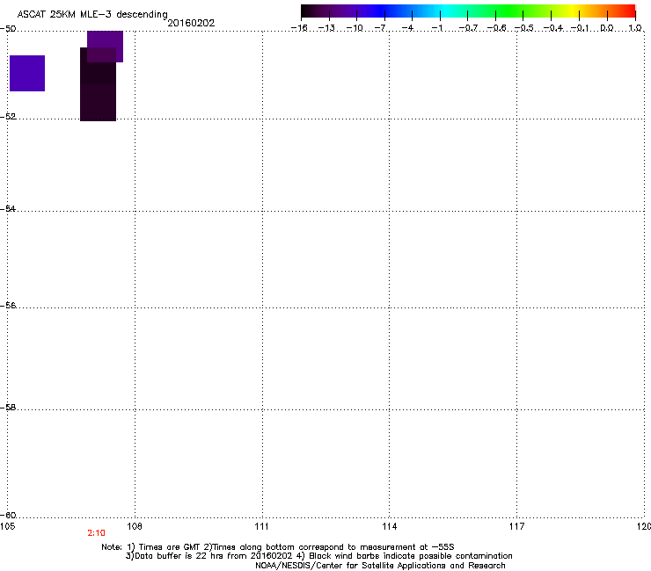
Task: Click longitude label 114
Action: tap(390, 526)
